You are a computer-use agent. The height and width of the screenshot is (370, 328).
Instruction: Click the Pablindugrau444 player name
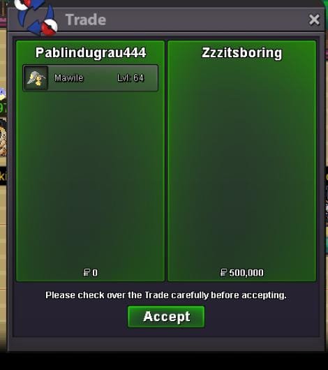point(91,52)
